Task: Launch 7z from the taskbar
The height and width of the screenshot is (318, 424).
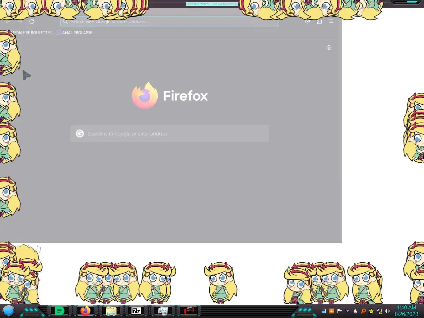Action: click(x=136, y=311)
